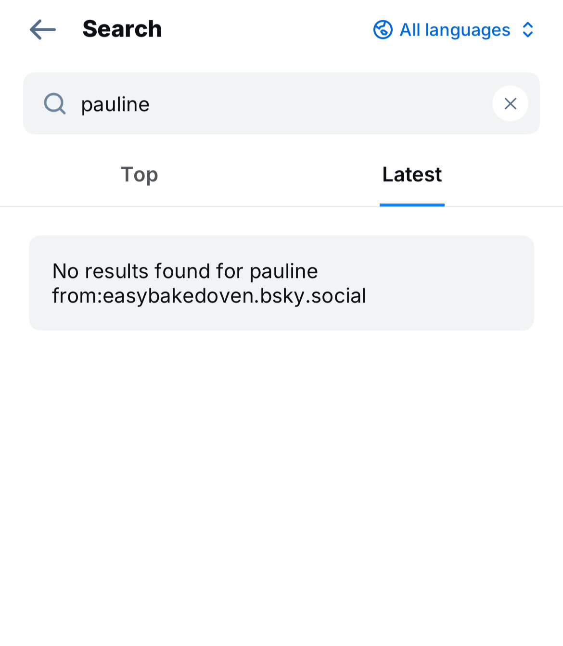
Task: Select the Latest tab
Action: click(412, 175)
